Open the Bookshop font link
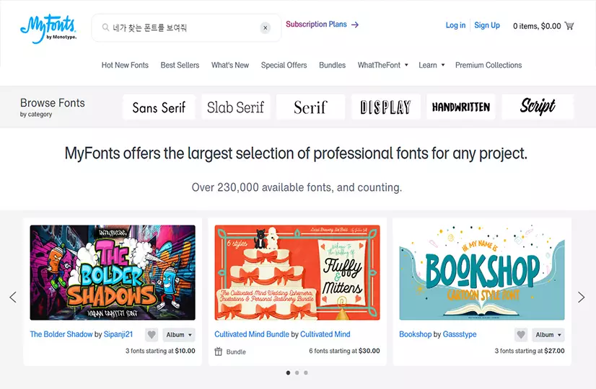596x389 pixels. (x=415, y=334)
